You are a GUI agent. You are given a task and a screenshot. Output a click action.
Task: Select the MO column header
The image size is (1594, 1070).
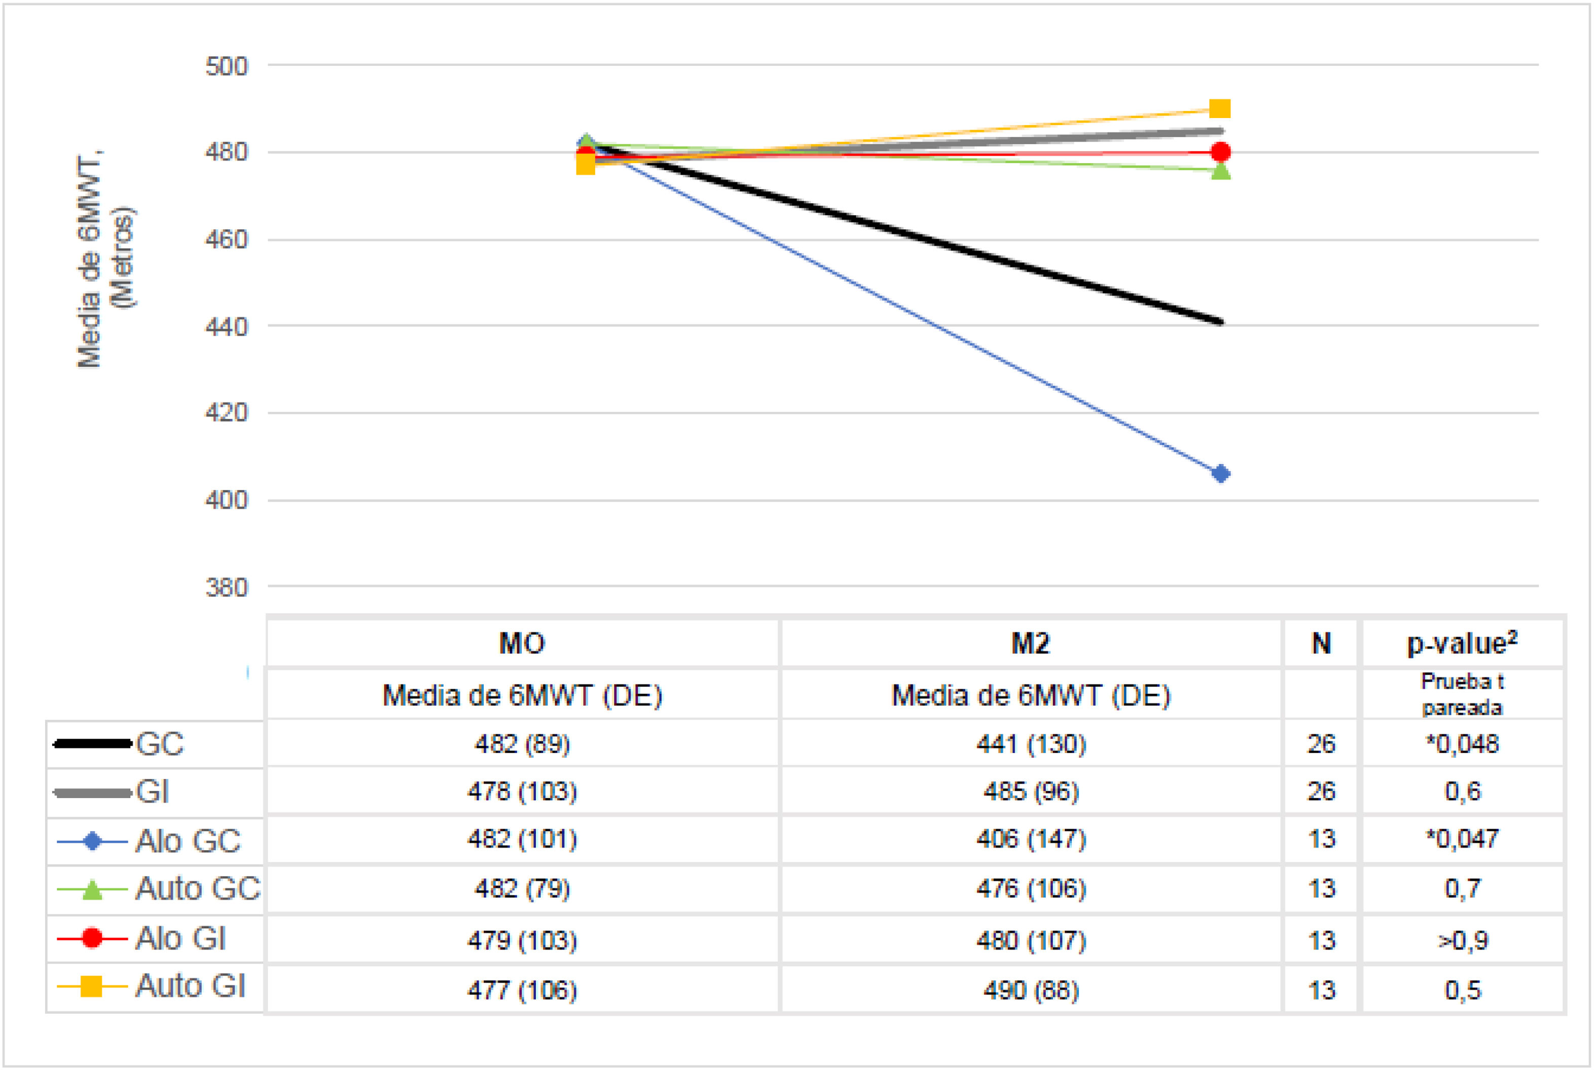pyautogui.click(x=522, y=643)
